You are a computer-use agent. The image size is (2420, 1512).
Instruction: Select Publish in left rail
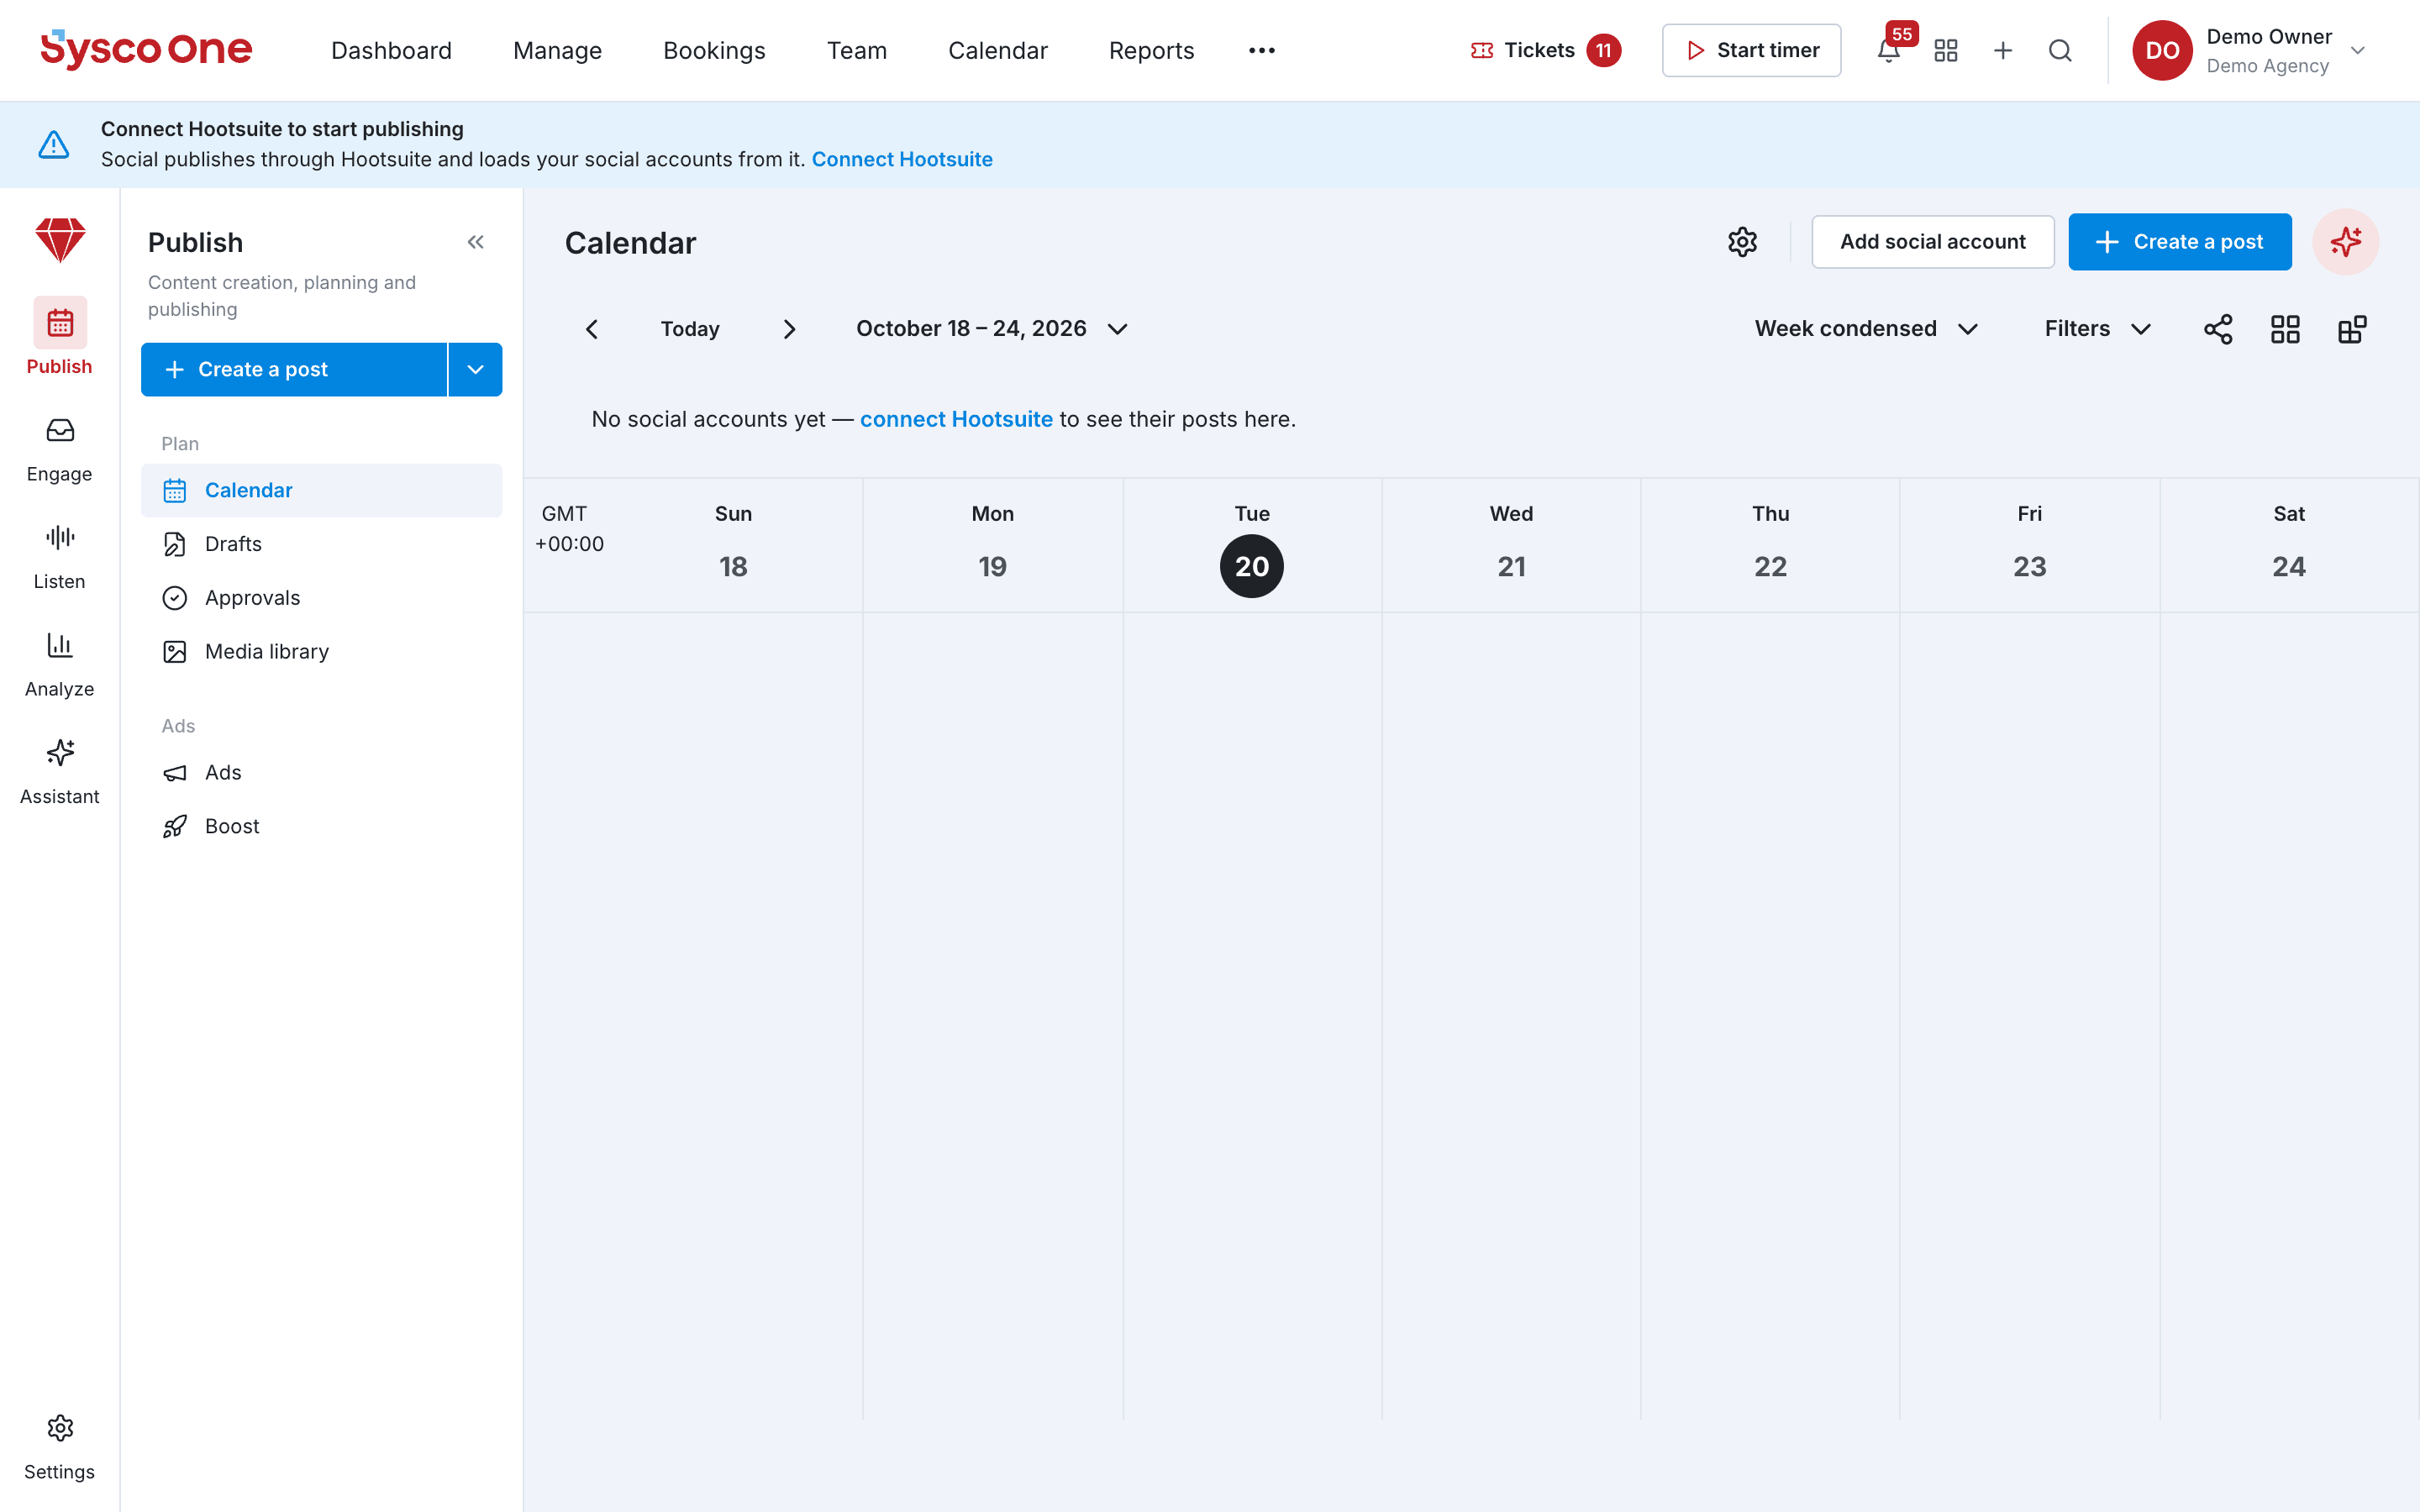(60, 337)
